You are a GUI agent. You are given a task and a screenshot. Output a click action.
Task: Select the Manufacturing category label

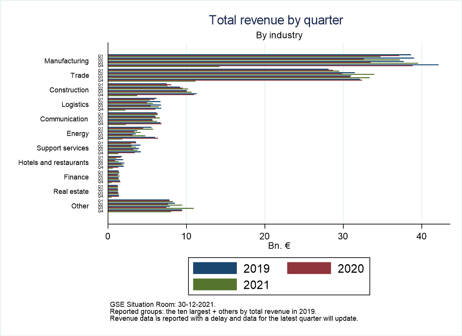click(67, 61)
